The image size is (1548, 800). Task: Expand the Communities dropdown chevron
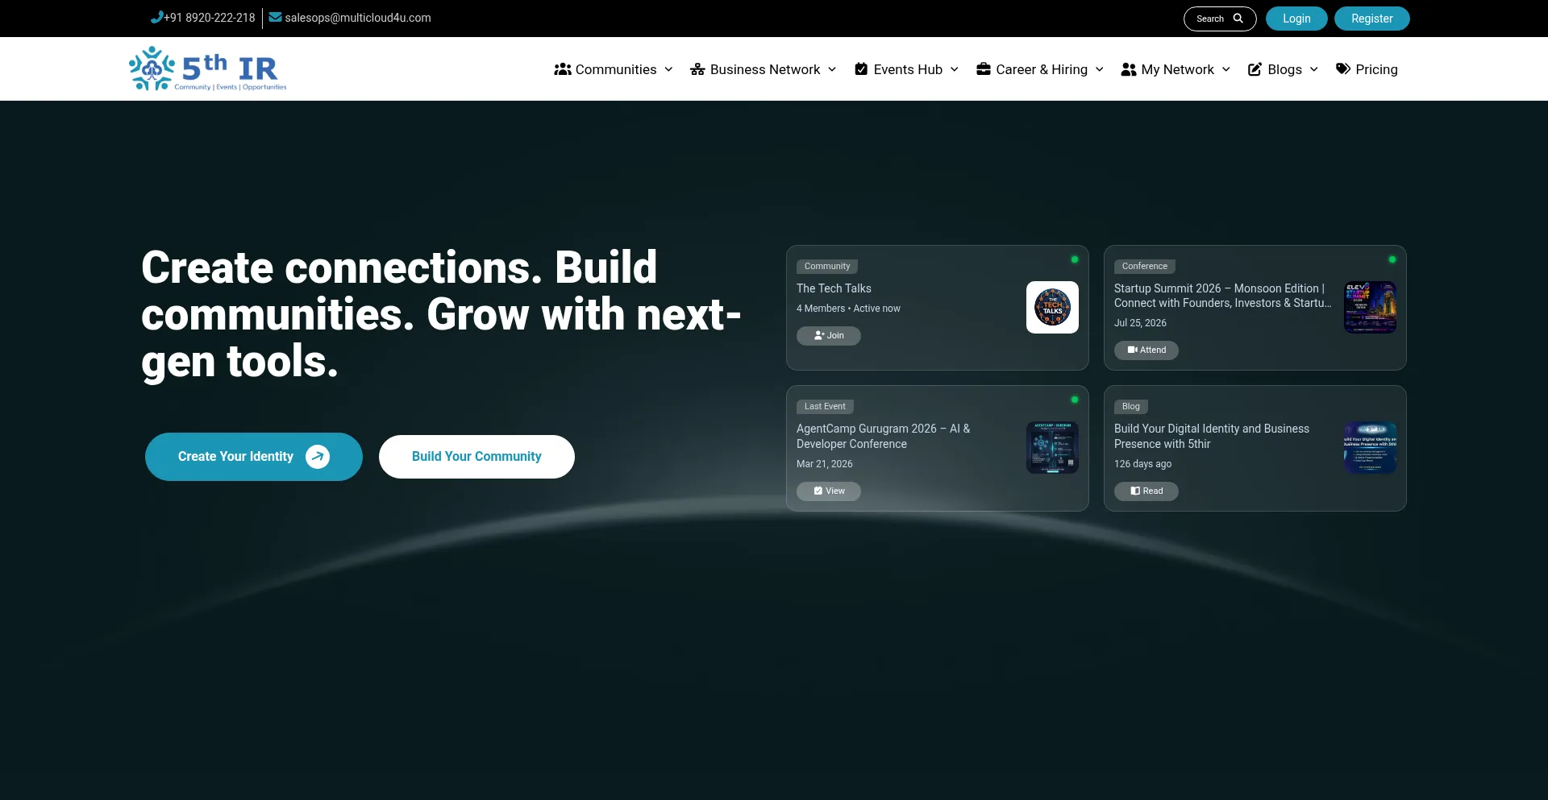pyautogui.click(x=668, y=69)
